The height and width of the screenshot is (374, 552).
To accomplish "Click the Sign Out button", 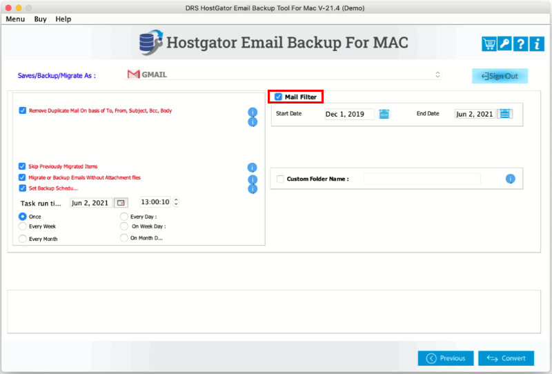I will point(500,76).
